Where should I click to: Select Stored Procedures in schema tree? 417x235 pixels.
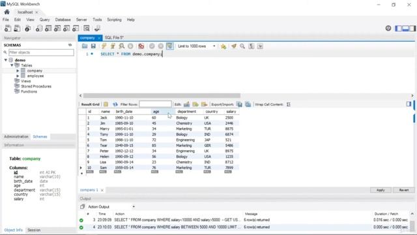(36, 86)
